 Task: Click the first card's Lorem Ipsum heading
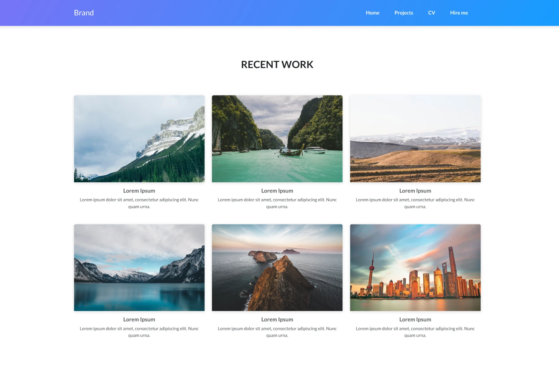pyautogui.click(x=139, y=191)
